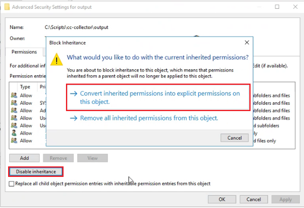Choose Remove all inherited permissions from this object
304x208 pixels.
tap(149, 118)
